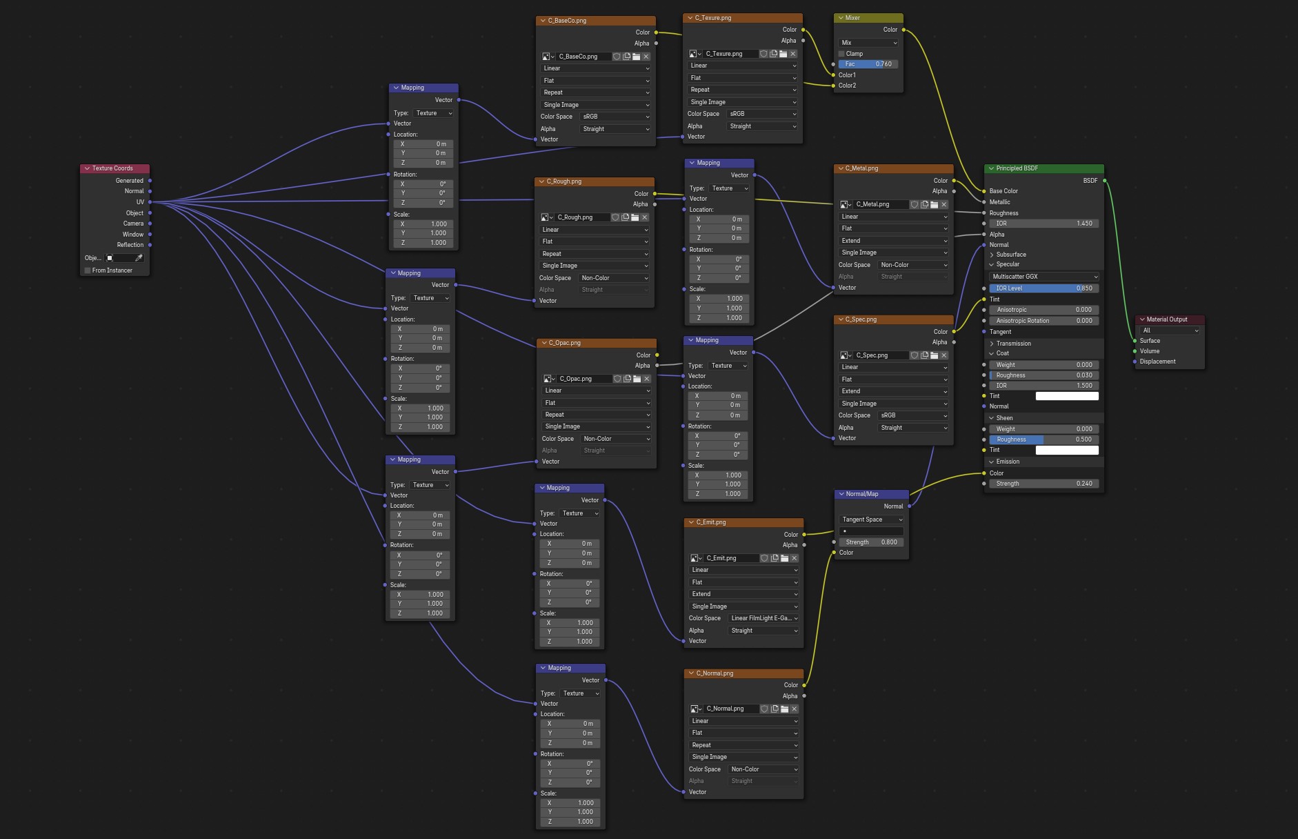
Task: Unlink image with X in C_Rough.png node
Action: 645,217
